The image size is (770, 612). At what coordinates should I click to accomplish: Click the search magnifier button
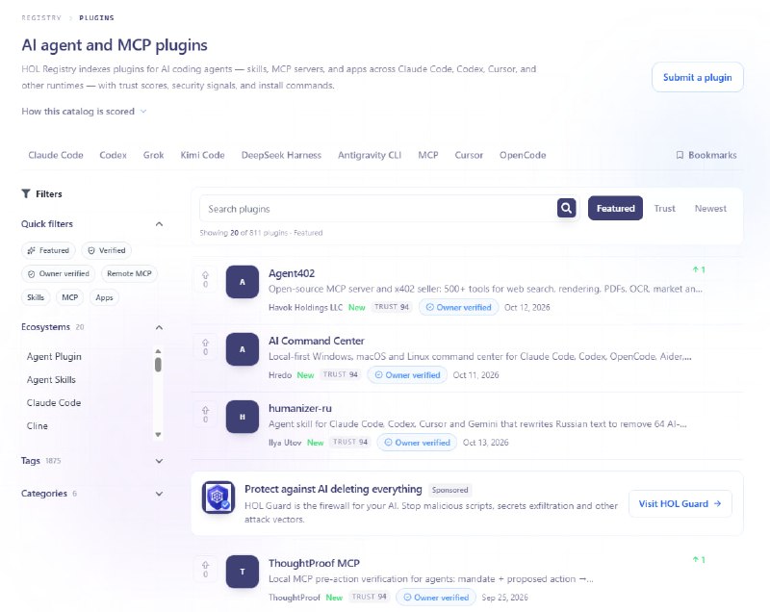566,208
